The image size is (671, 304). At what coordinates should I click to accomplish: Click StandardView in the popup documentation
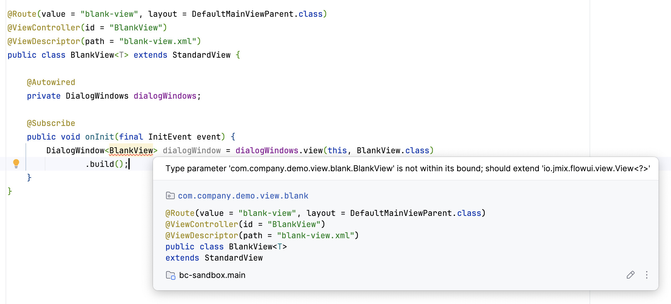click(234, 258)
